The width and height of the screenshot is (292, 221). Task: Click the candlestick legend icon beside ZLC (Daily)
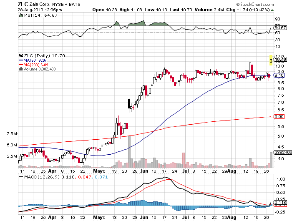21,55
